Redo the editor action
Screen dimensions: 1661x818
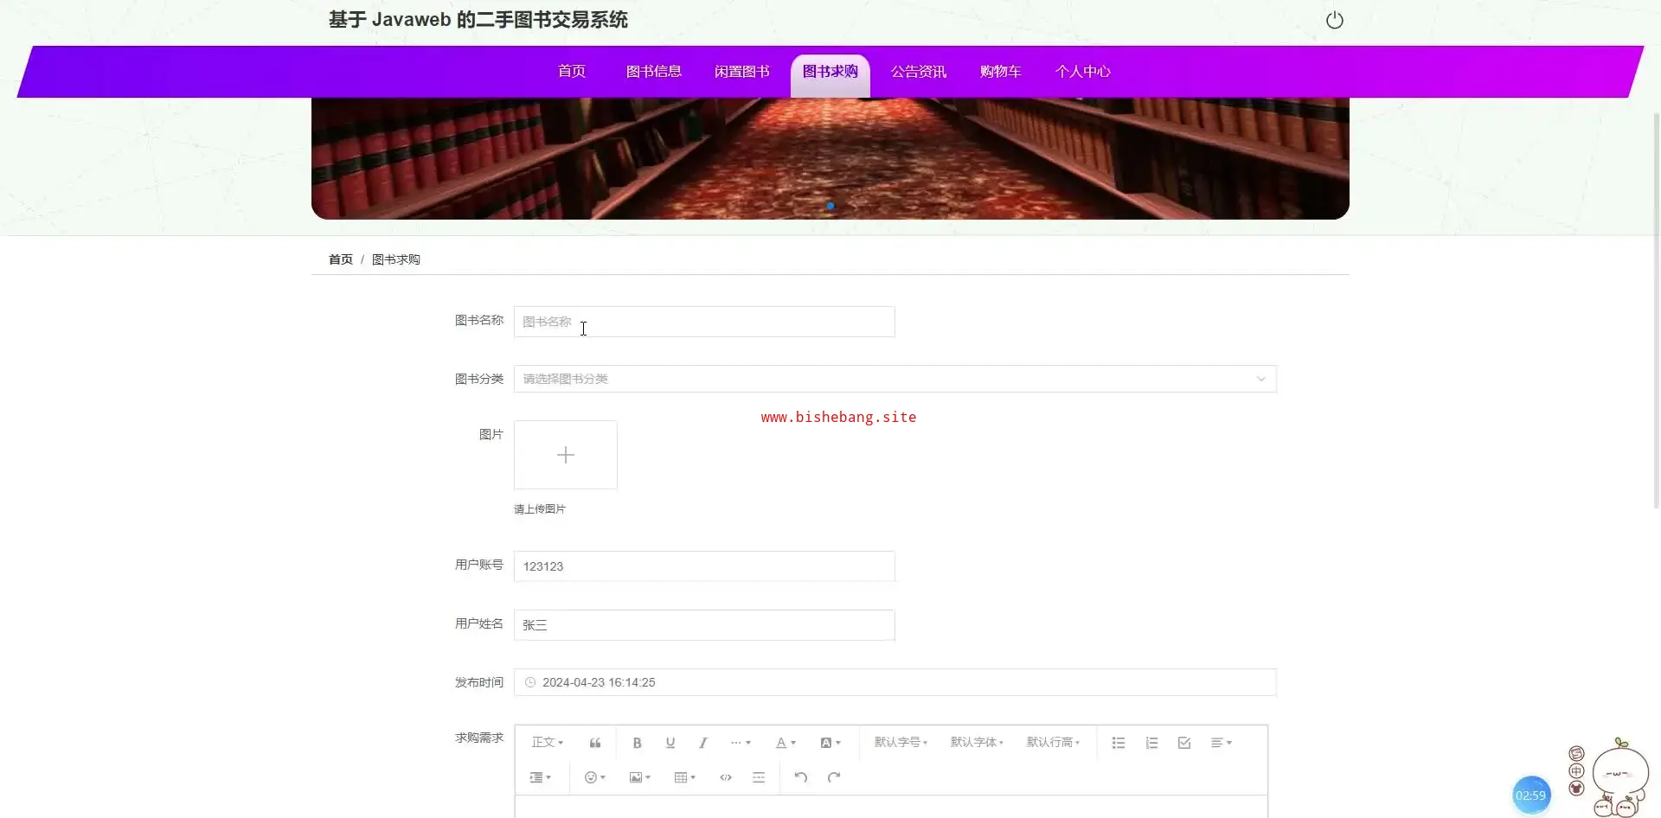[x=834, y=777]
